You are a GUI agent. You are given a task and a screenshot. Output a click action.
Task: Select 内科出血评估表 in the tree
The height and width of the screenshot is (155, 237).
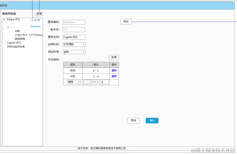click(x=16, y=47)
